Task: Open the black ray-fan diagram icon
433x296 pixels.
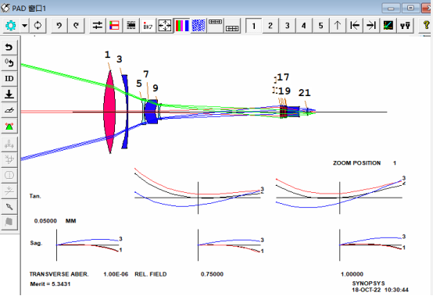Action: click(388, 26)
